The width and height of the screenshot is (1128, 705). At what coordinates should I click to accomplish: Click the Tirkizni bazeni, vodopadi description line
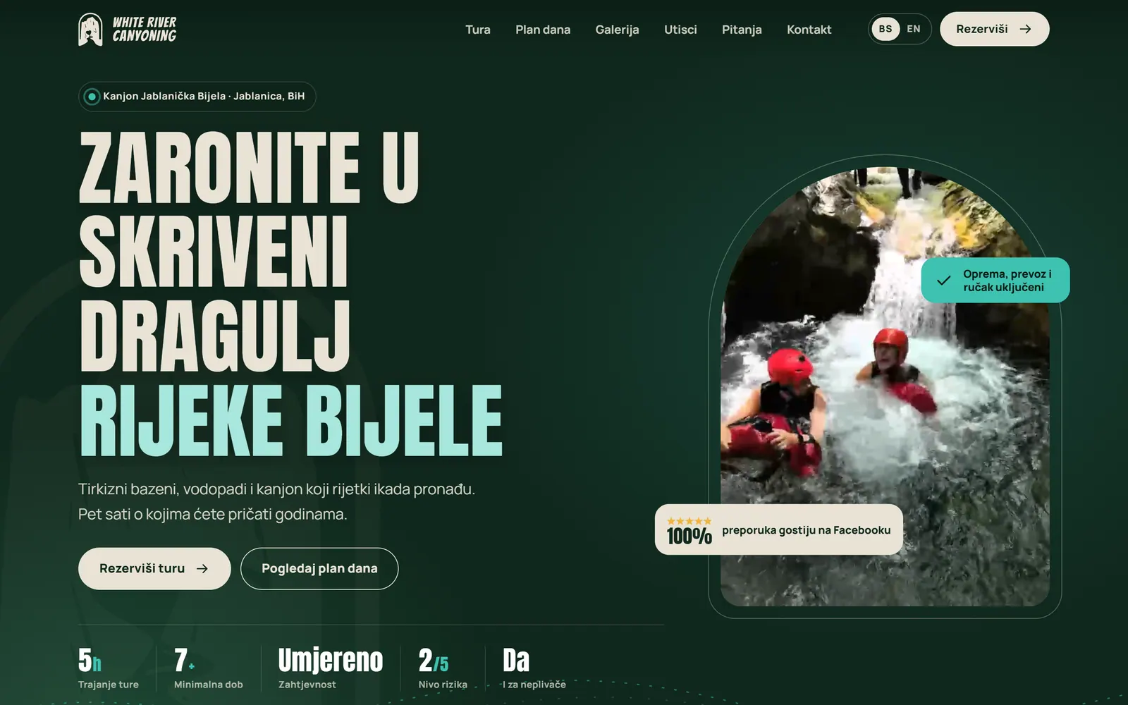[x=276, y=489]
